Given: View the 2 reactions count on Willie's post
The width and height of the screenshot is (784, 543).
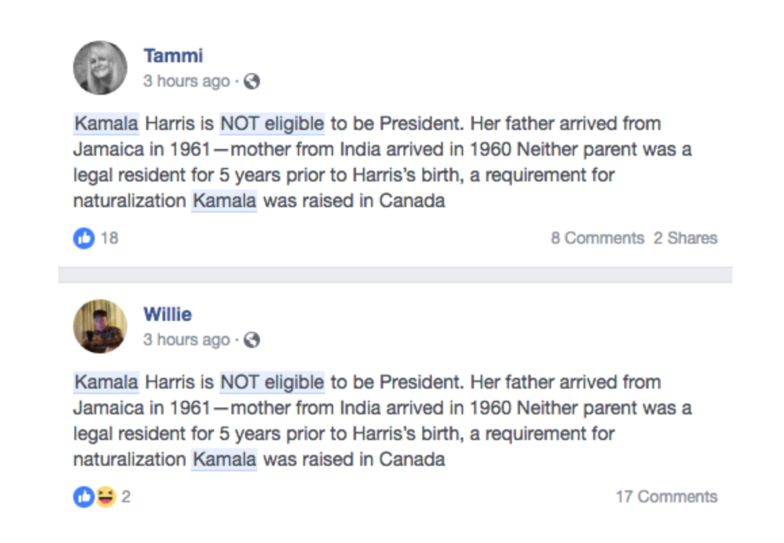Looking at the screenshot, I should [x=126, y=496].
